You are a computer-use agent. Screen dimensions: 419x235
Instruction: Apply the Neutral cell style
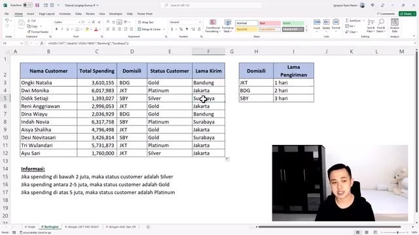[x=246, y=29]
